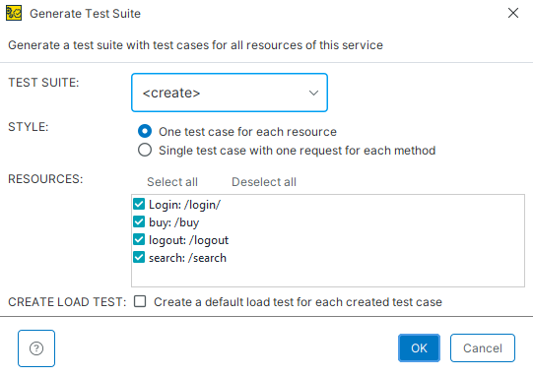Click the CREATE LOAD TEST: label
Viewport: 533px width, 377px height.
pyautogui.click(x=67, y=302)
